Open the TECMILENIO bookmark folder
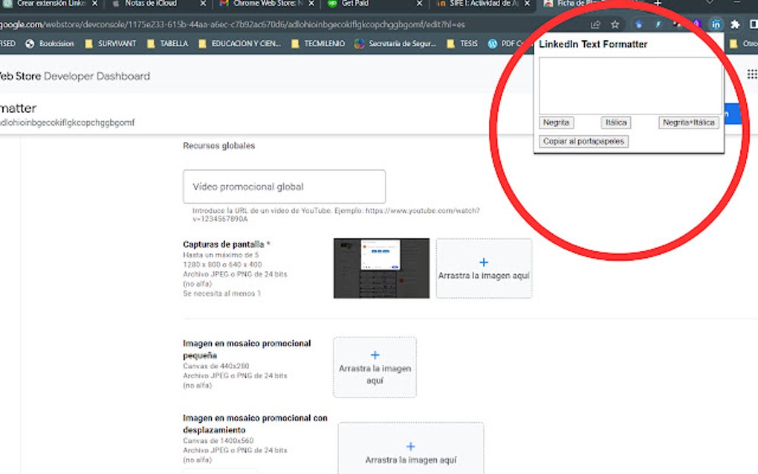This screenshot has height=474, width=758. point(318,44)
